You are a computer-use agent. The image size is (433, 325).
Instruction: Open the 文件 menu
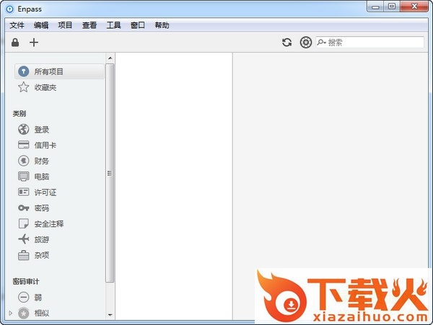(x=17, y=25)
